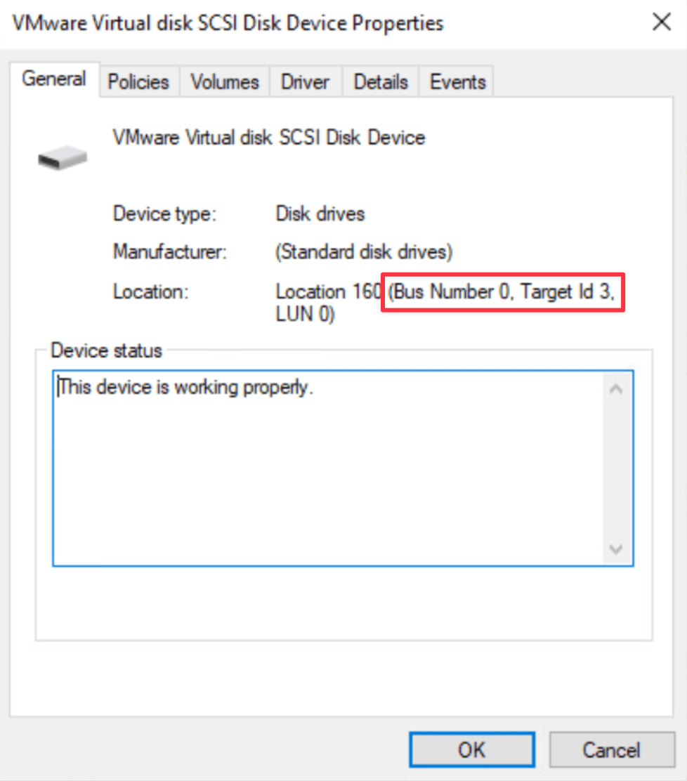Viewport: 687px width, 781px height.
Task: Click the highlighted Bus Number location text
Action: 502,291
